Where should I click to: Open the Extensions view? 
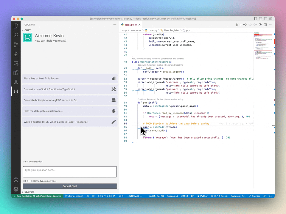click(x=16, y=72)
